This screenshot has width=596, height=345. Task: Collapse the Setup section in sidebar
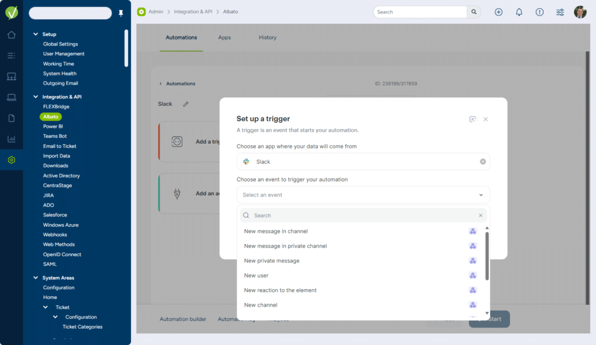[36, 34]
